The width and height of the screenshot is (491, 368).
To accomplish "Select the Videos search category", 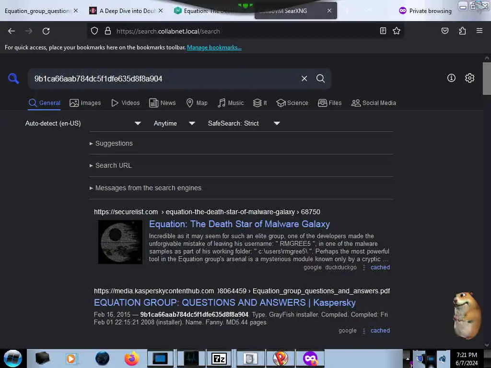I will coord(126,103).
